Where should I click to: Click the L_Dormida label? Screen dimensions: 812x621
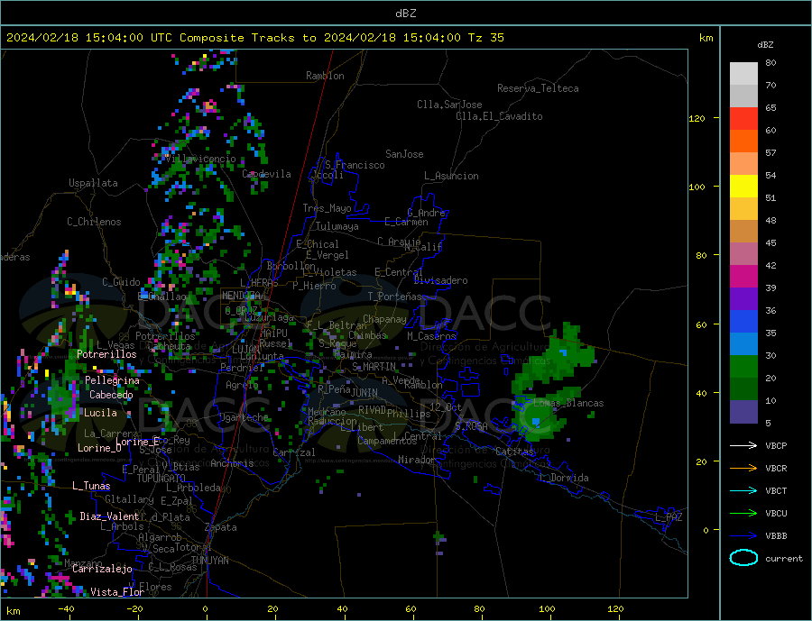(x=565, y=478)
